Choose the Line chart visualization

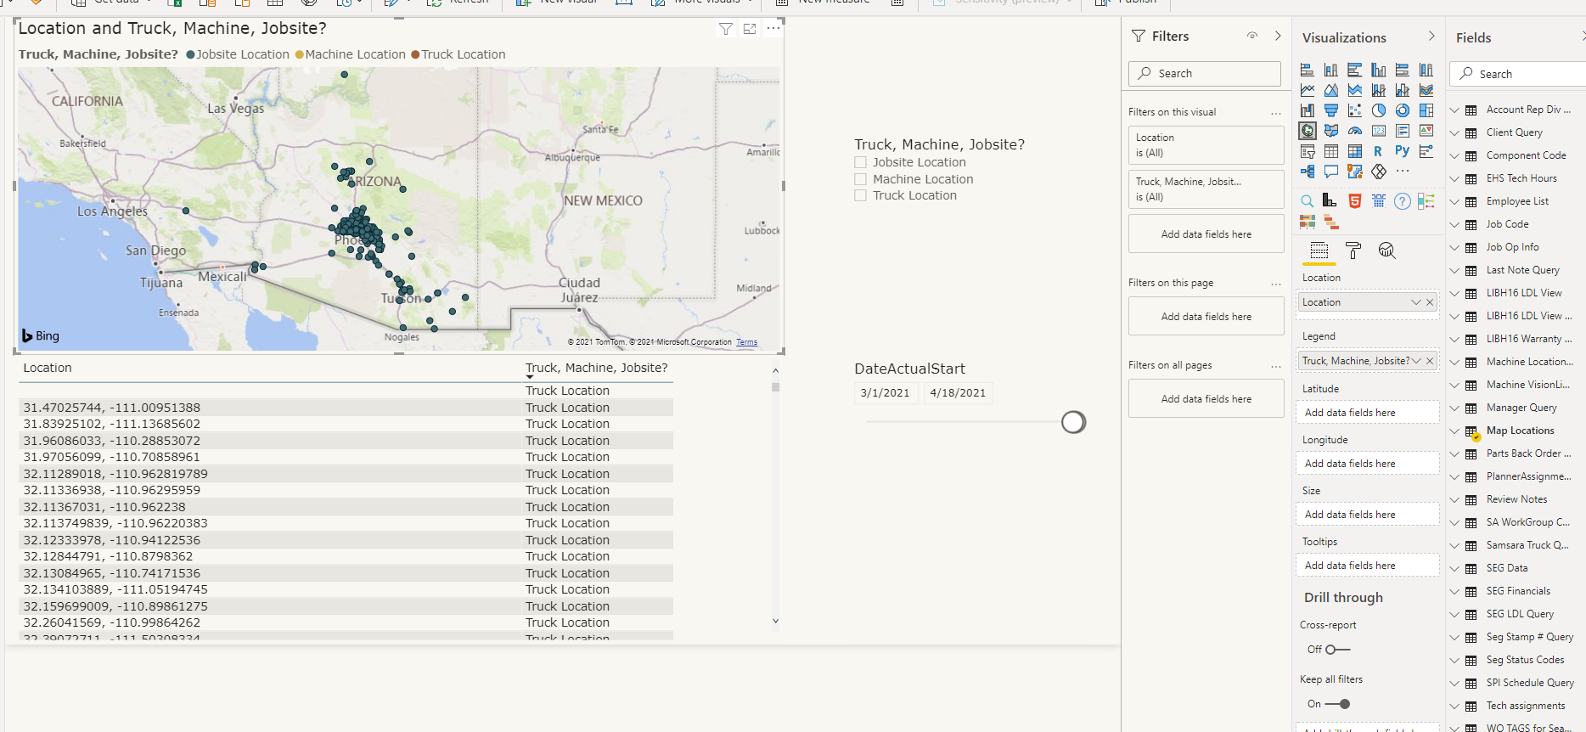1308,90
